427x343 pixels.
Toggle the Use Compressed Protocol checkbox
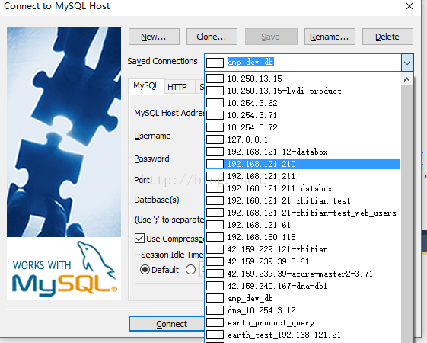[x=140, y=239]
